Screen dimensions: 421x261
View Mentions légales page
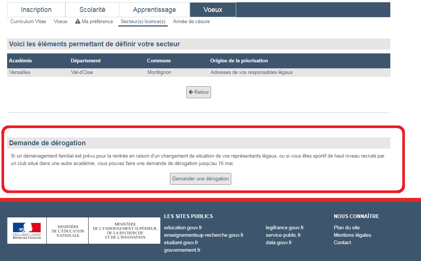pos(352,235)
